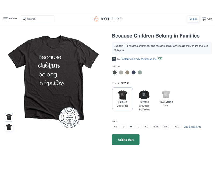
Task: Click the green heart verified icon
Action: [x=160, y=59]
